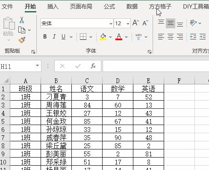
Task: Increase indent
Action: pos(203,37)
